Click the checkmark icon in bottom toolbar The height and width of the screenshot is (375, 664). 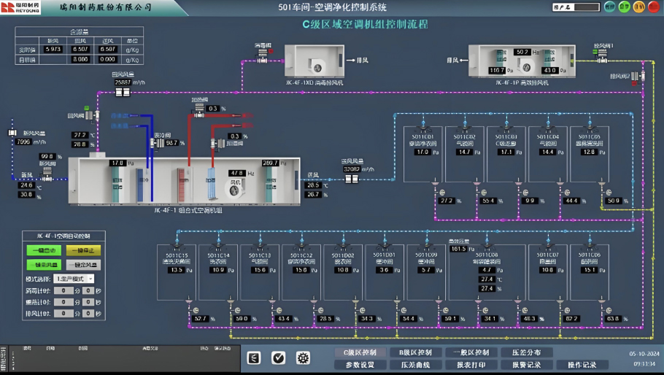(x=278, y=358)
